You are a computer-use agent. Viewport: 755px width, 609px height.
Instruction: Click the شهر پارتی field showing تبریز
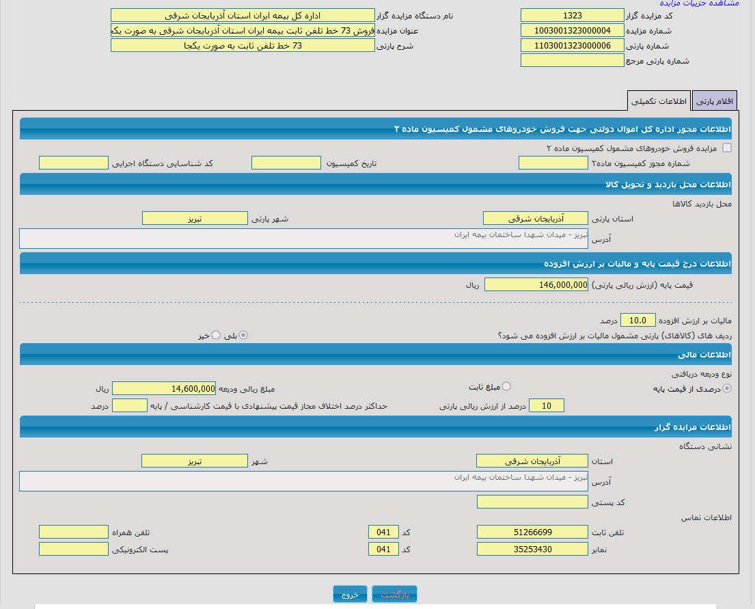click(x=195, y=218)
